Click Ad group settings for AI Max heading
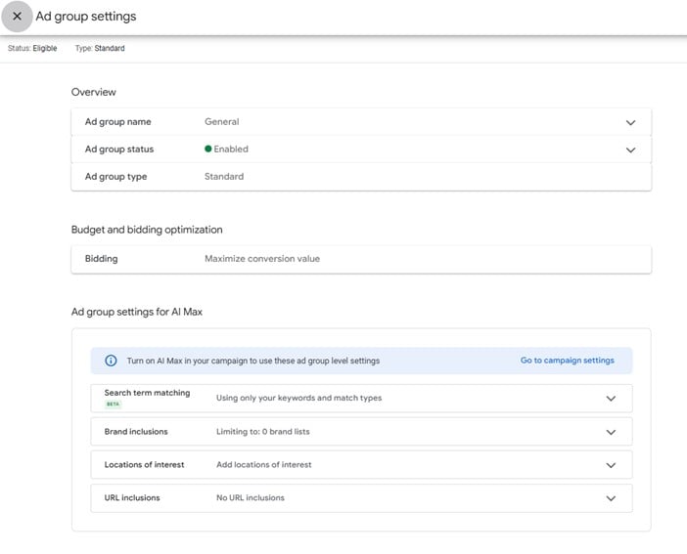 coord(137,312)
